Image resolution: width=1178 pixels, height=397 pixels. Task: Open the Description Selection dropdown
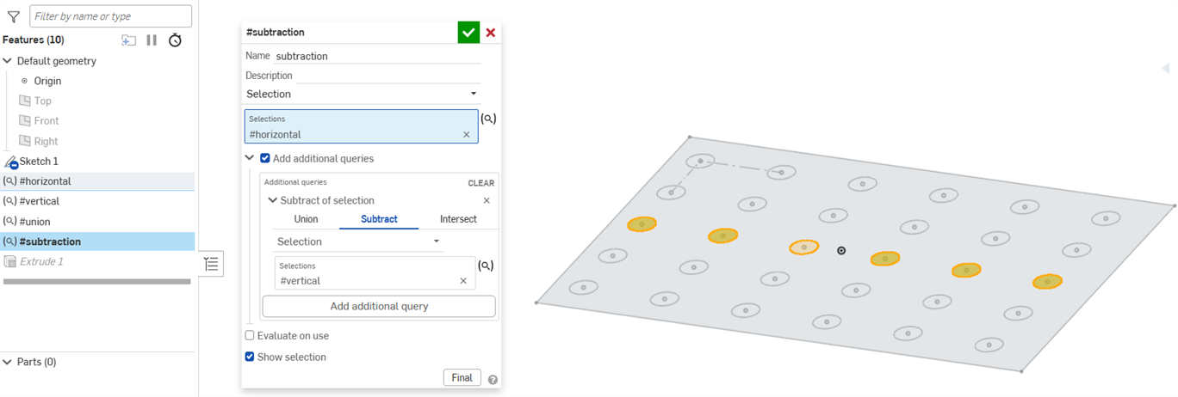(x=362, y=94)
